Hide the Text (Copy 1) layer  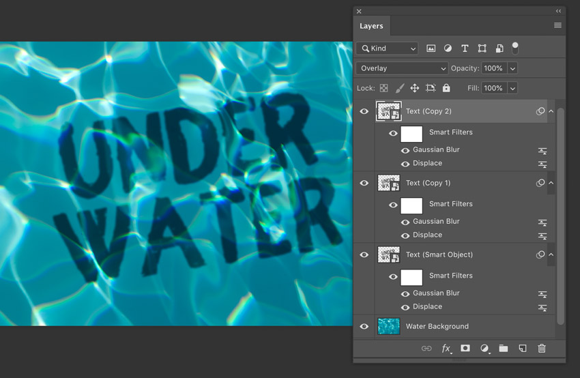click(364, 183)
